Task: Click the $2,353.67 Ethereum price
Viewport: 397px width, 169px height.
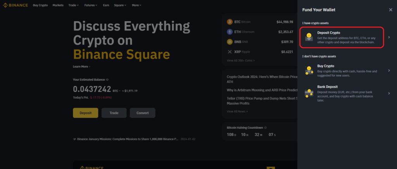Action: pos(286,32)
